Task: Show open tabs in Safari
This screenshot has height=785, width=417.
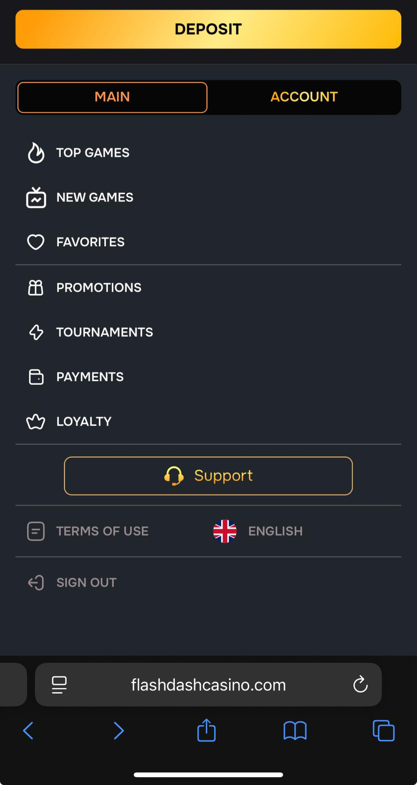Action: [x=383, y=731]
